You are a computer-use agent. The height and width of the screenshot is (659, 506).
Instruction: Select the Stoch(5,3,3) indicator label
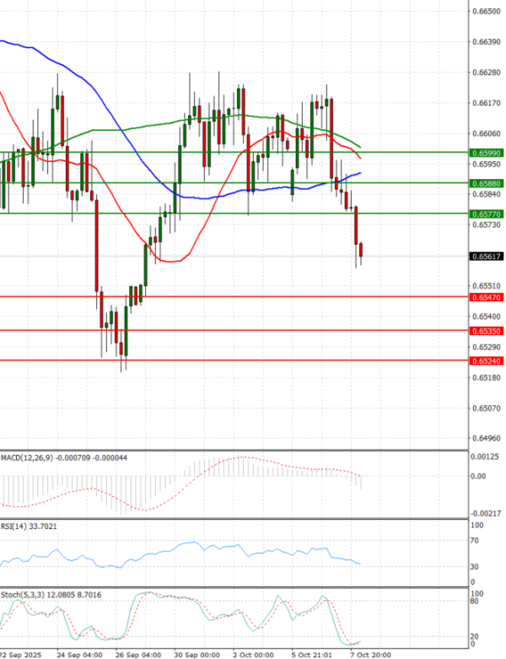pyautogui.click(x=25, y=597)
